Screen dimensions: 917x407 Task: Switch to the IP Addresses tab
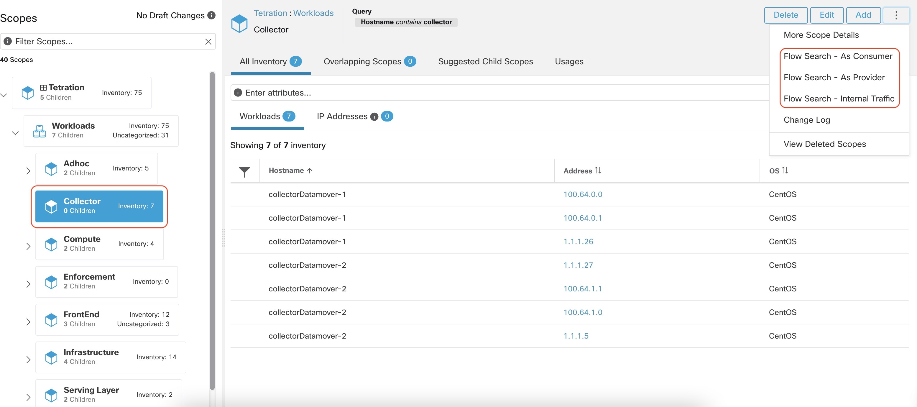point(351,116)
